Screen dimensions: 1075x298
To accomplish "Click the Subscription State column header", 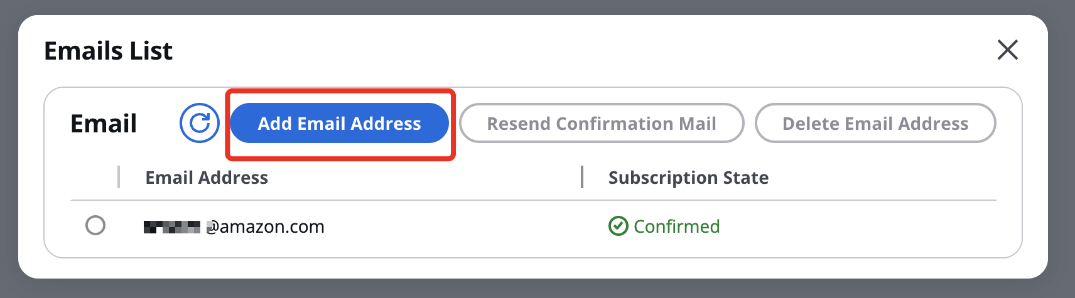I will point(688,178).
